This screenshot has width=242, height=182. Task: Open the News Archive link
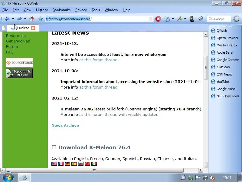(x=65, y=125)
